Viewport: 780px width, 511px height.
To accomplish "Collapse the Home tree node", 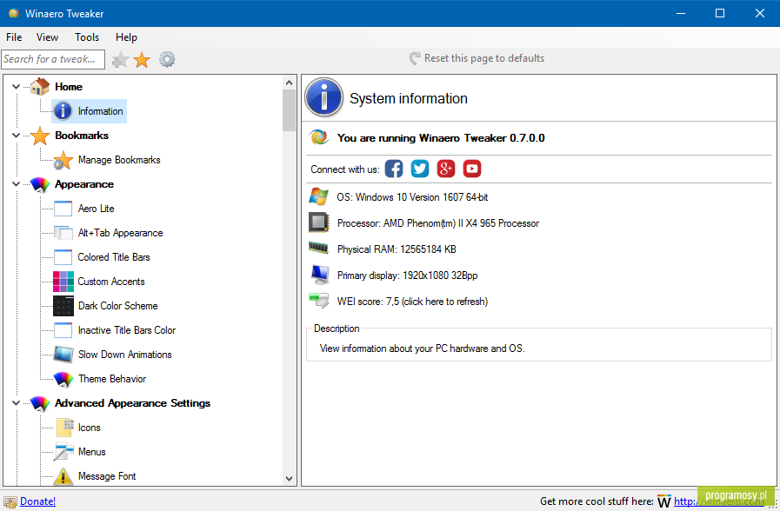I will (x=16, y=87).
